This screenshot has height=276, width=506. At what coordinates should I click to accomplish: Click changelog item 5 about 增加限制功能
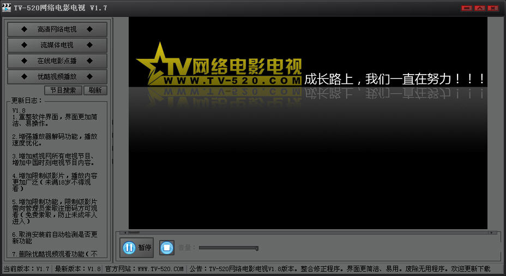[55, 211]
